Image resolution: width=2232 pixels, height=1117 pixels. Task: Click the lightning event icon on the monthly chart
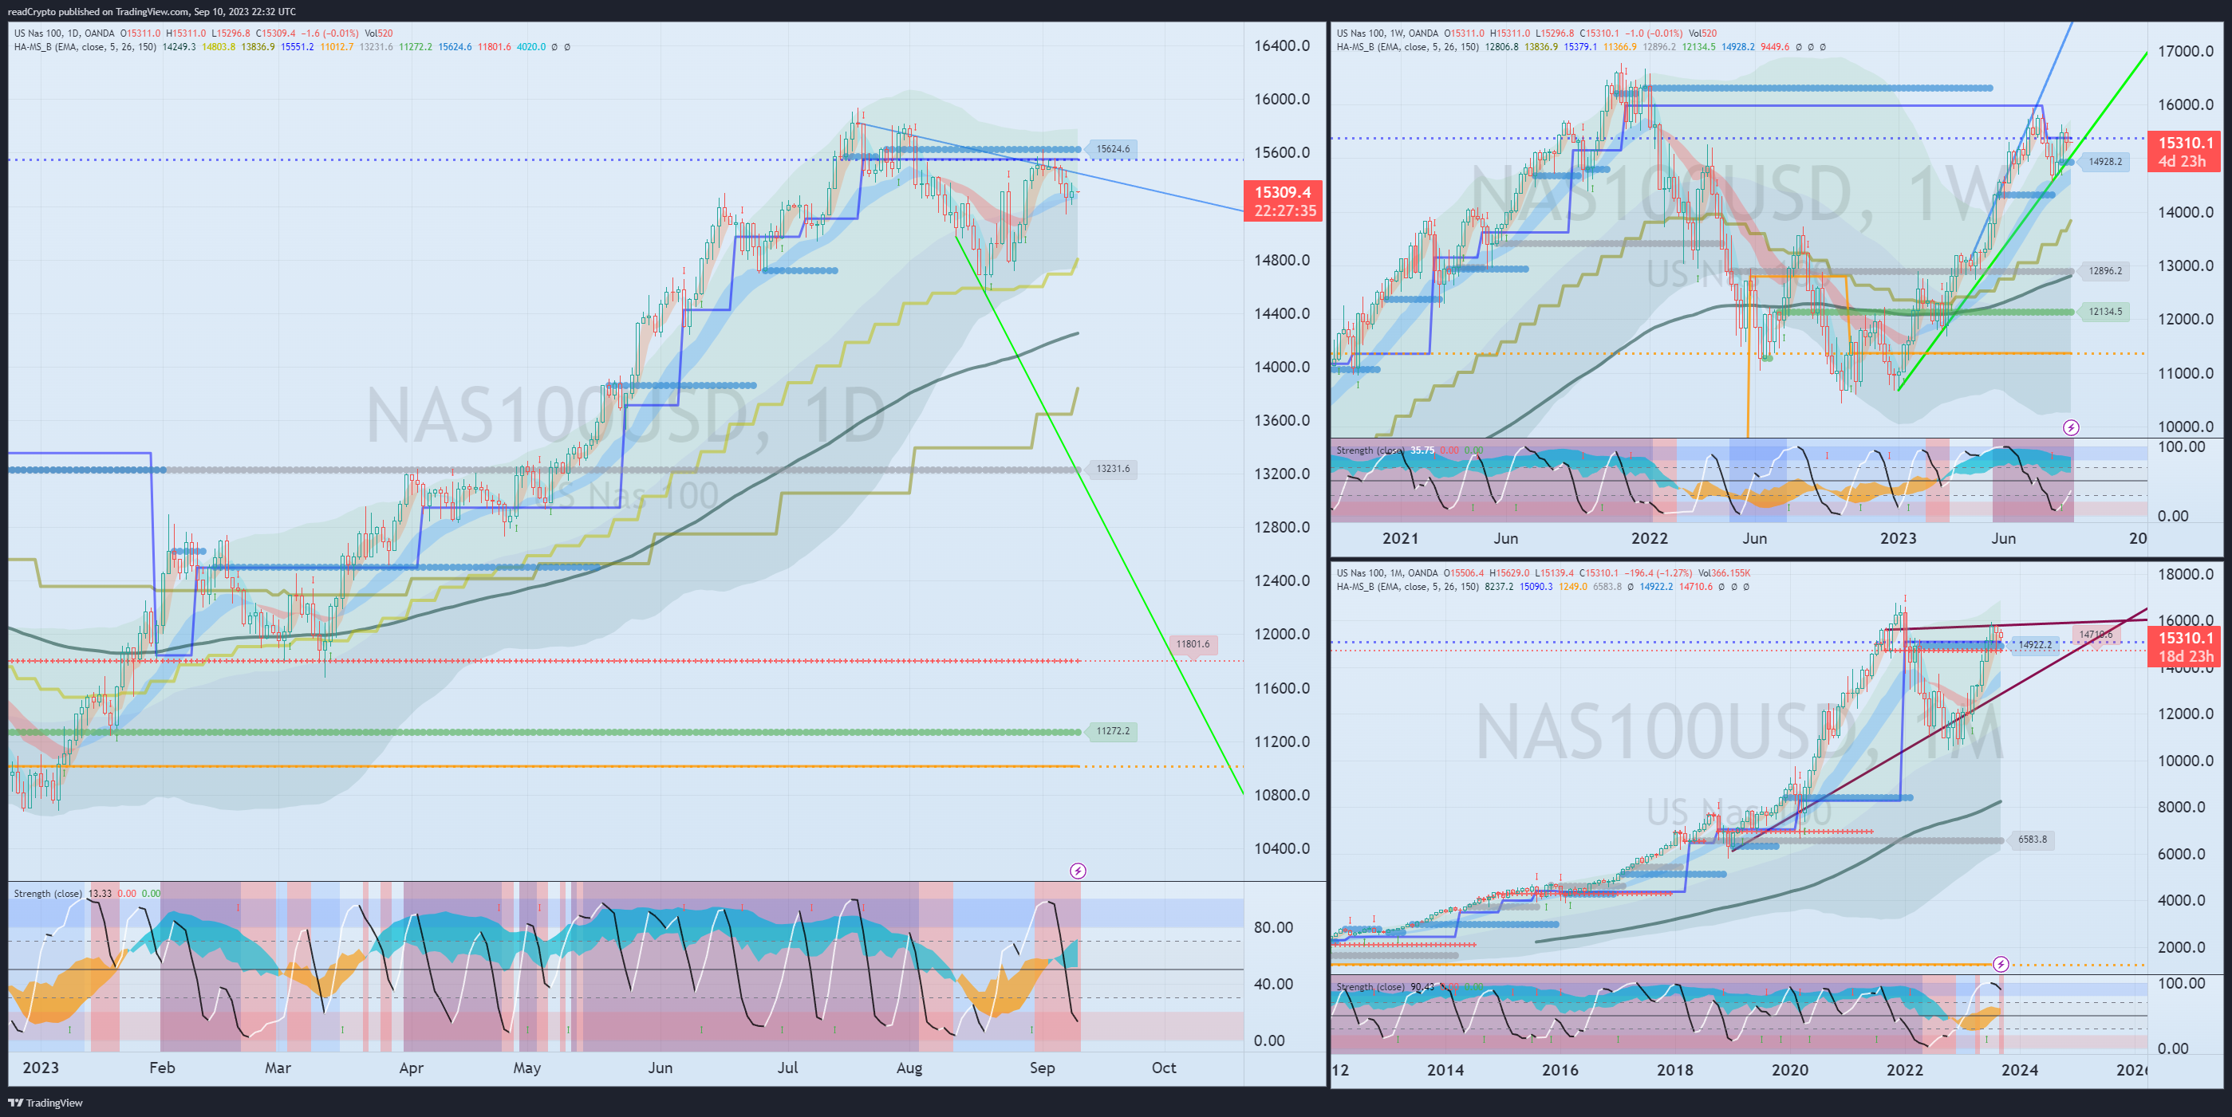2001,964
